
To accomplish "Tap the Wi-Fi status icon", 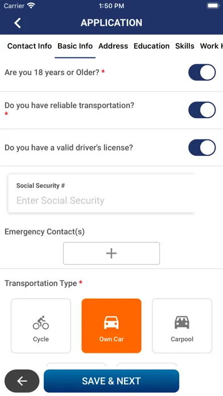I will pos(31,6).
